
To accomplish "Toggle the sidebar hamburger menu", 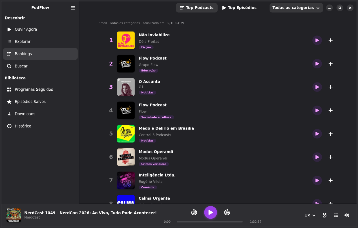I will point(73,8).
